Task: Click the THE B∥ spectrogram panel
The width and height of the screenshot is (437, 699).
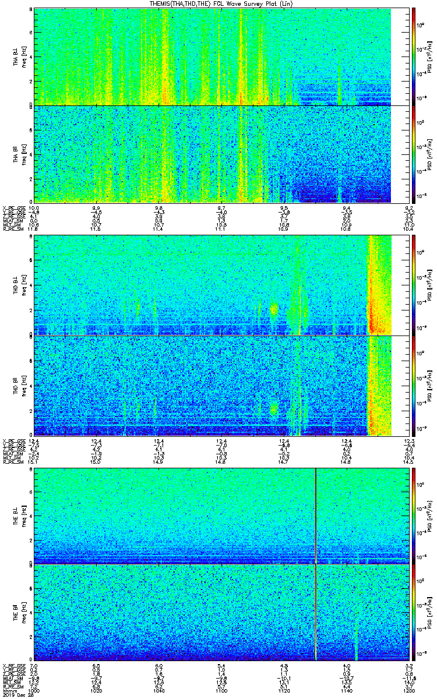Action: tap(220, 613)
